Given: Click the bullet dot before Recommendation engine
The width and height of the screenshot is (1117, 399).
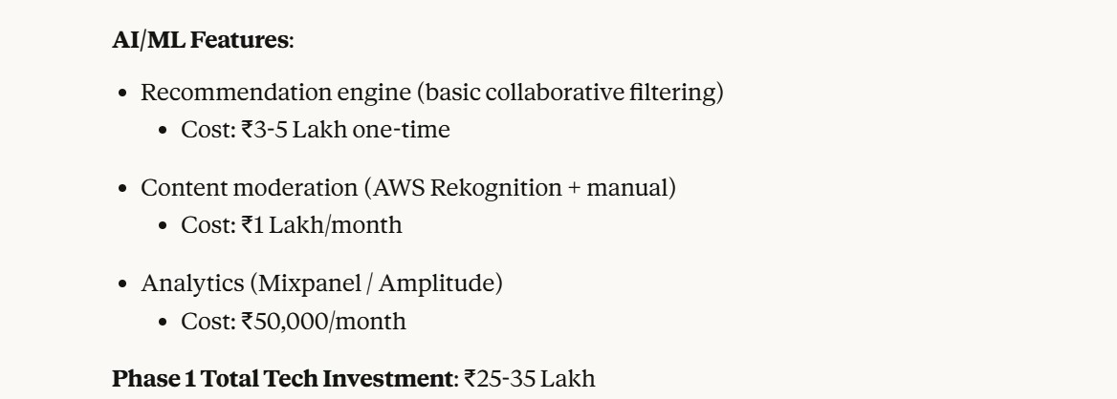Looking at the screenshot, I should (x=122, y=94).
